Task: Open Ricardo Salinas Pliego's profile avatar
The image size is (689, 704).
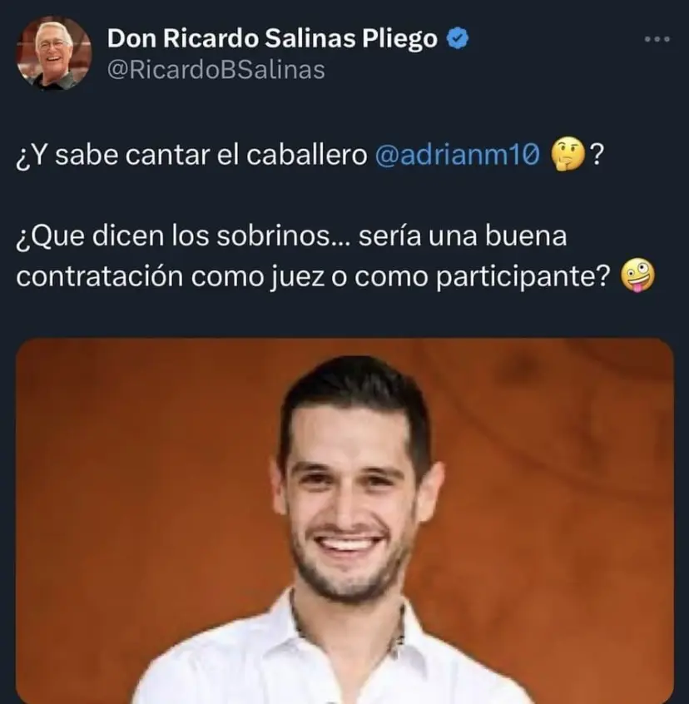Action: pos(54,53)
